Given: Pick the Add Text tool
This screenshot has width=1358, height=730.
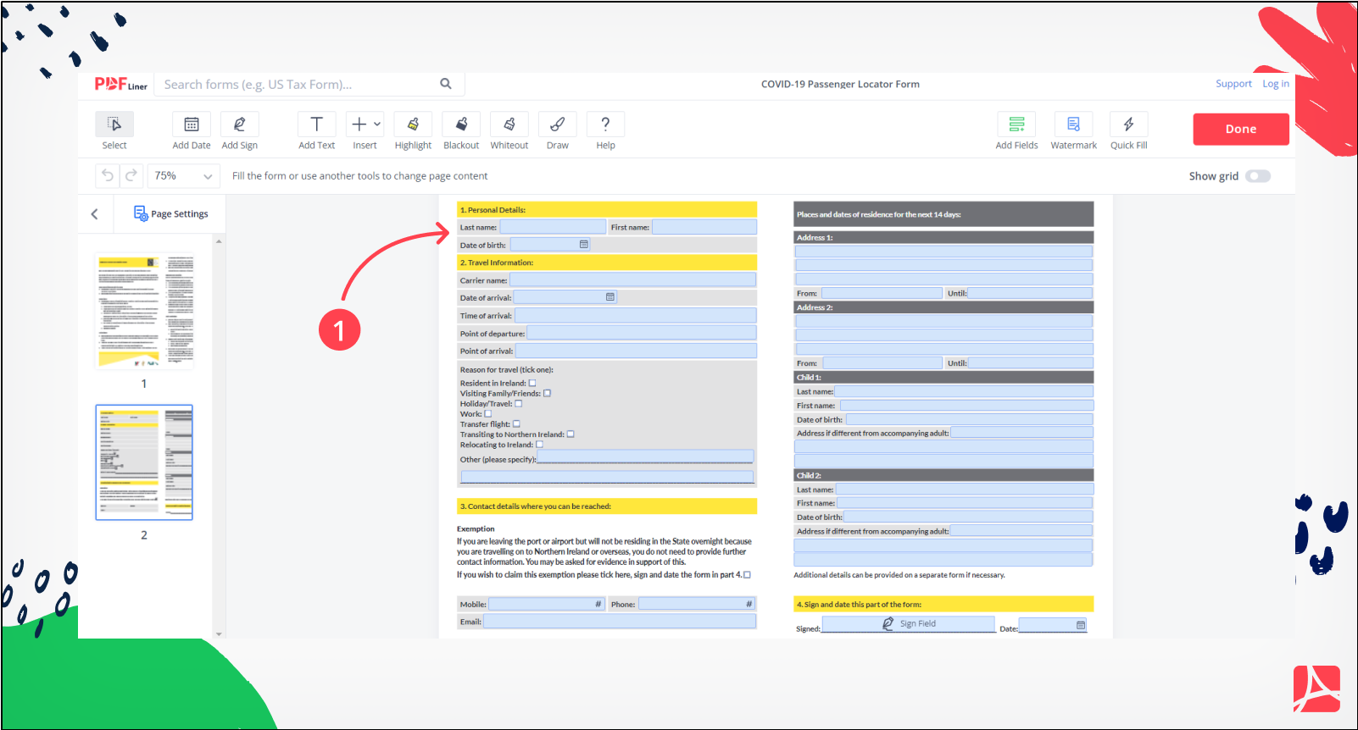Looking at the screenshot, I should 316,124.
